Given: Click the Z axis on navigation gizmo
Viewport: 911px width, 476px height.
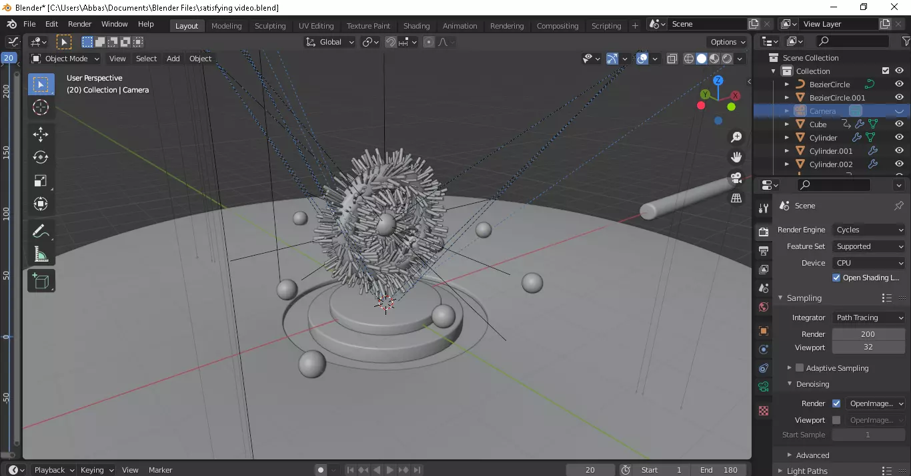Looking at the screenshot, I should (718, 81).
